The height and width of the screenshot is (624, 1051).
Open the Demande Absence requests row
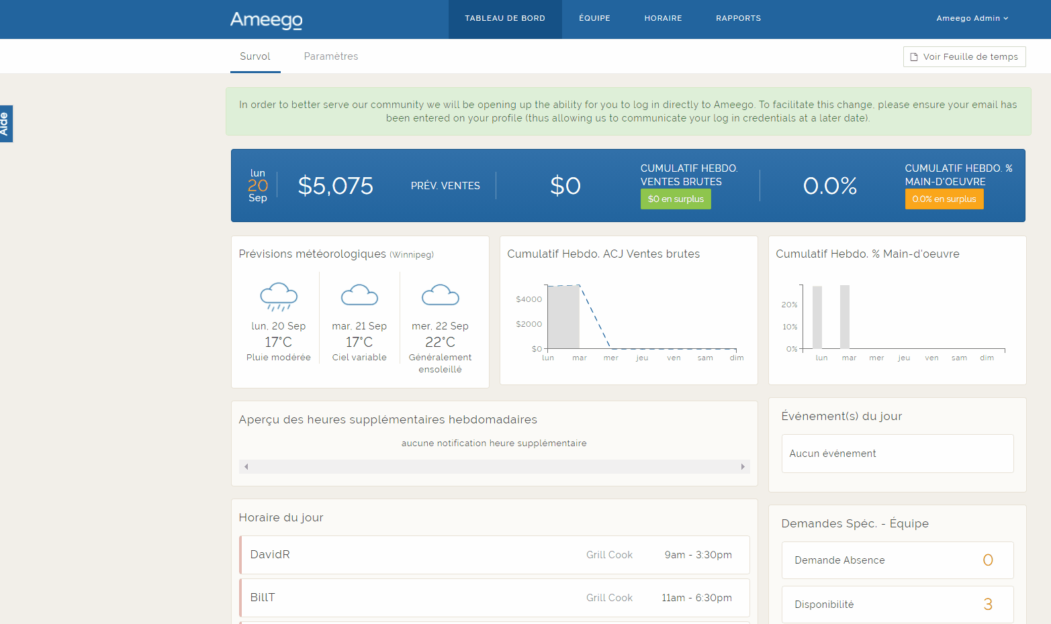coord(897,560)
